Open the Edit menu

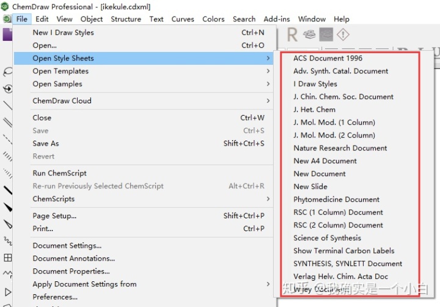[42, 19]
